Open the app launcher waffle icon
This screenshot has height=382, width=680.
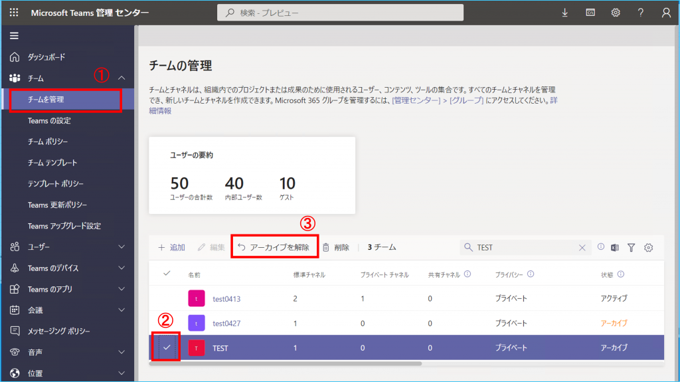[x=14, y=13]
